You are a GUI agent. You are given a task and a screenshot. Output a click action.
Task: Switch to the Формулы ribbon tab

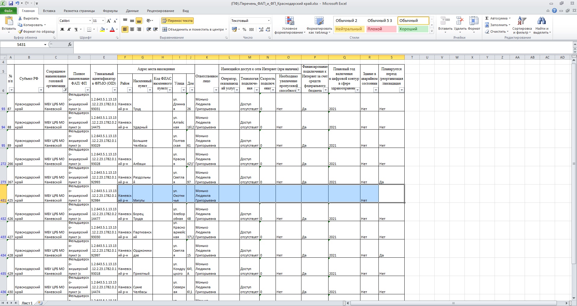click(110, 11)
